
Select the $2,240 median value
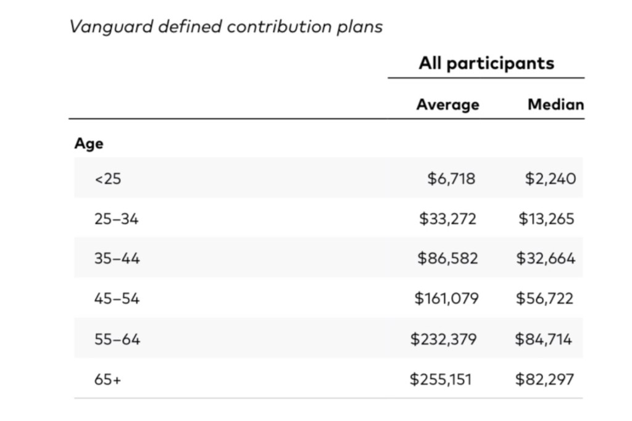[x=551, y=179]
